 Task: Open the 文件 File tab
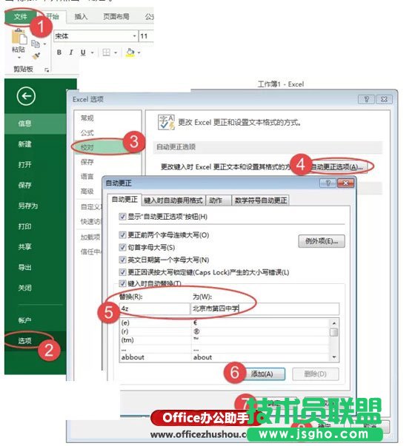pos(20,17)
